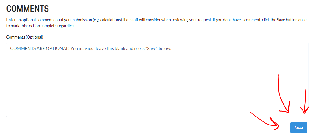Click the text area resize handle icon

[x=306, y=115]
